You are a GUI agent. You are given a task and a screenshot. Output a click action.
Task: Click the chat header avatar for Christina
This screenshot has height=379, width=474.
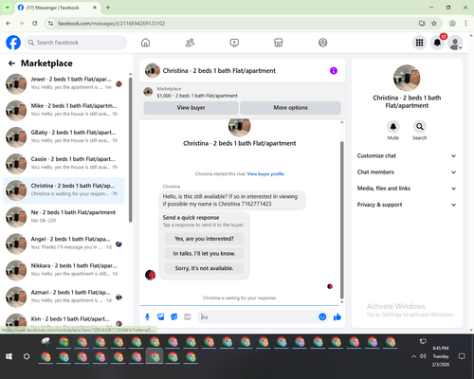click(153, 71)
